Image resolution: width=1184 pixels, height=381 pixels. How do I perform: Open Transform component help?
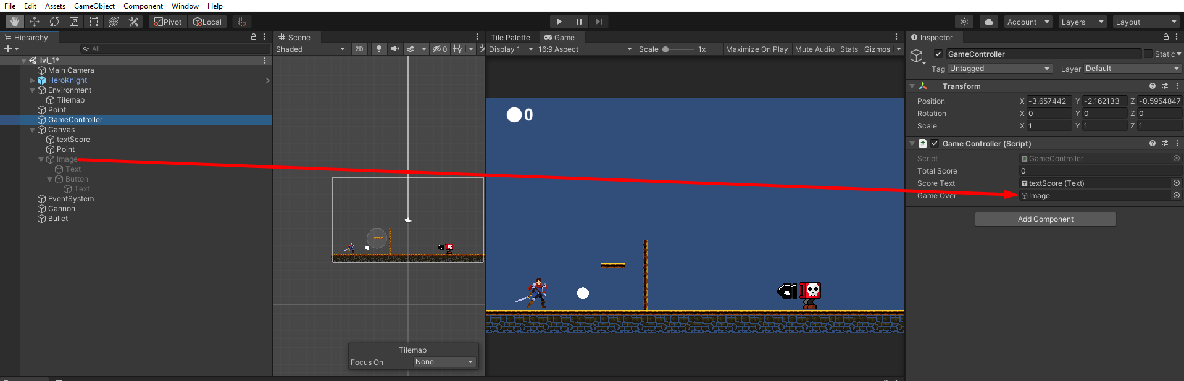tap(1153, 86)
